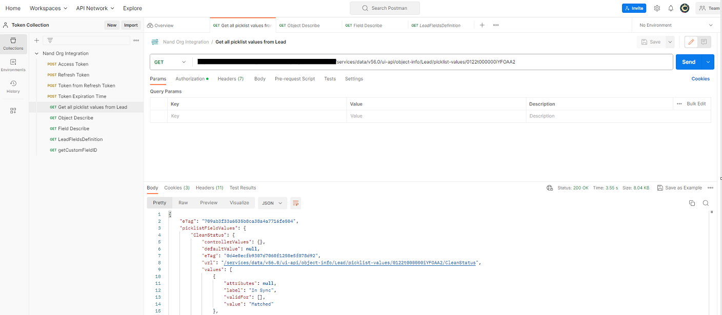
Task: Click the user avatar icon in header
Action: [685, 8]
